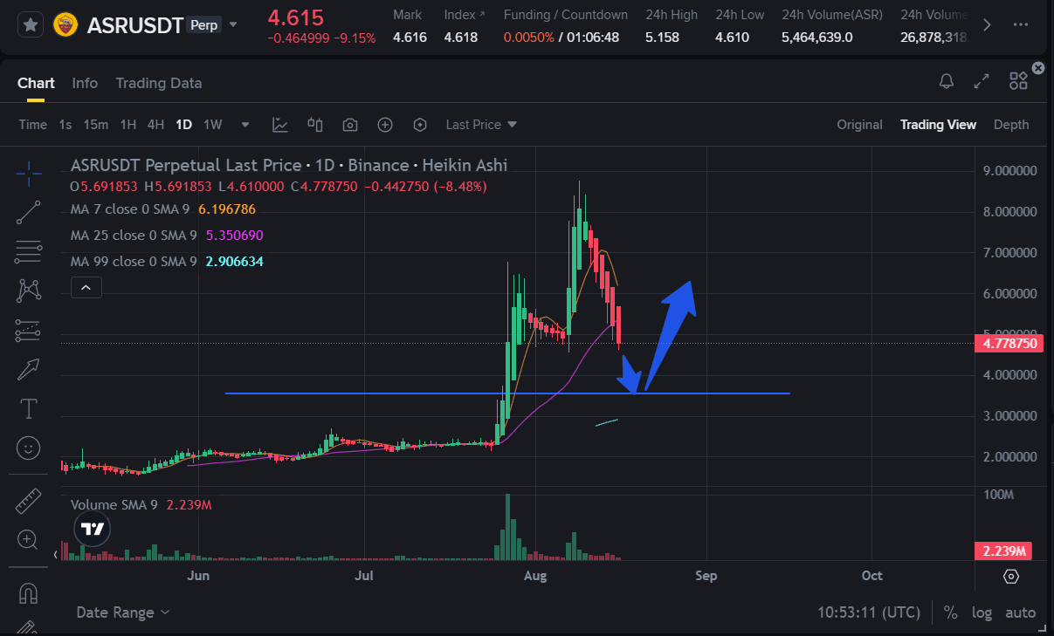Expand the chart to fullscreen

[x=982, y=81]
